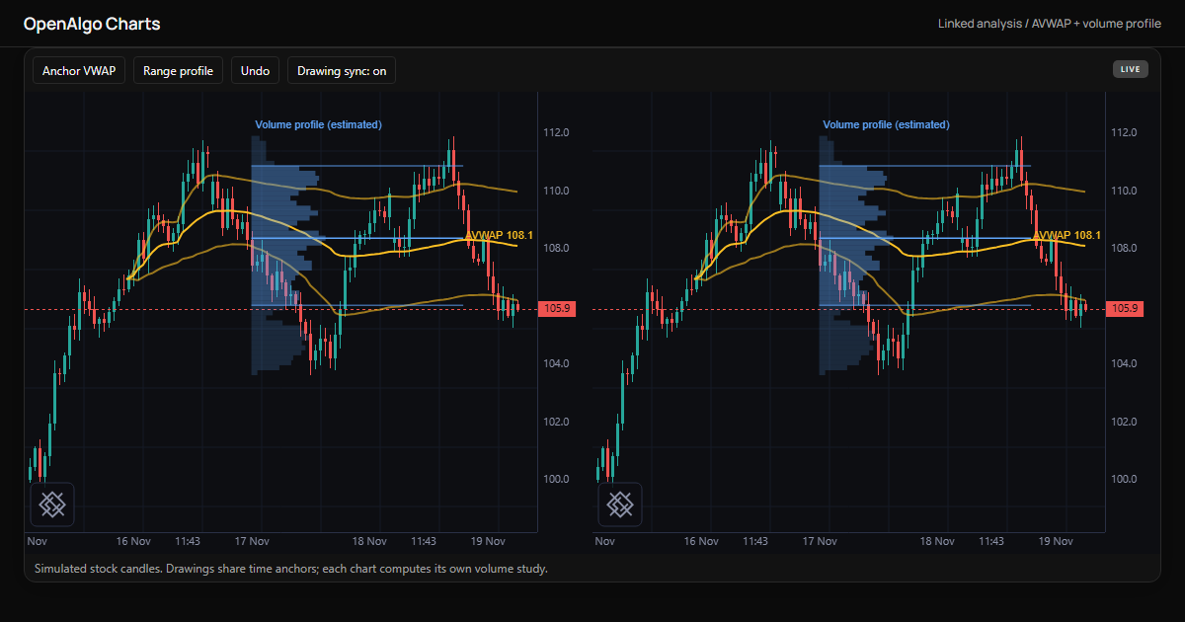Click the Simulated stock candles footer note
This screenshot has width=1185, height=622.
point(290,569)
